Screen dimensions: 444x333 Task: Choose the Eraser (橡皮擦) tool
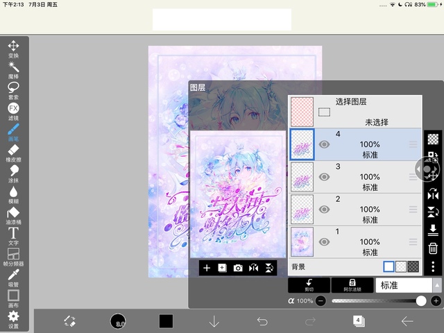(x=13, y=153)
